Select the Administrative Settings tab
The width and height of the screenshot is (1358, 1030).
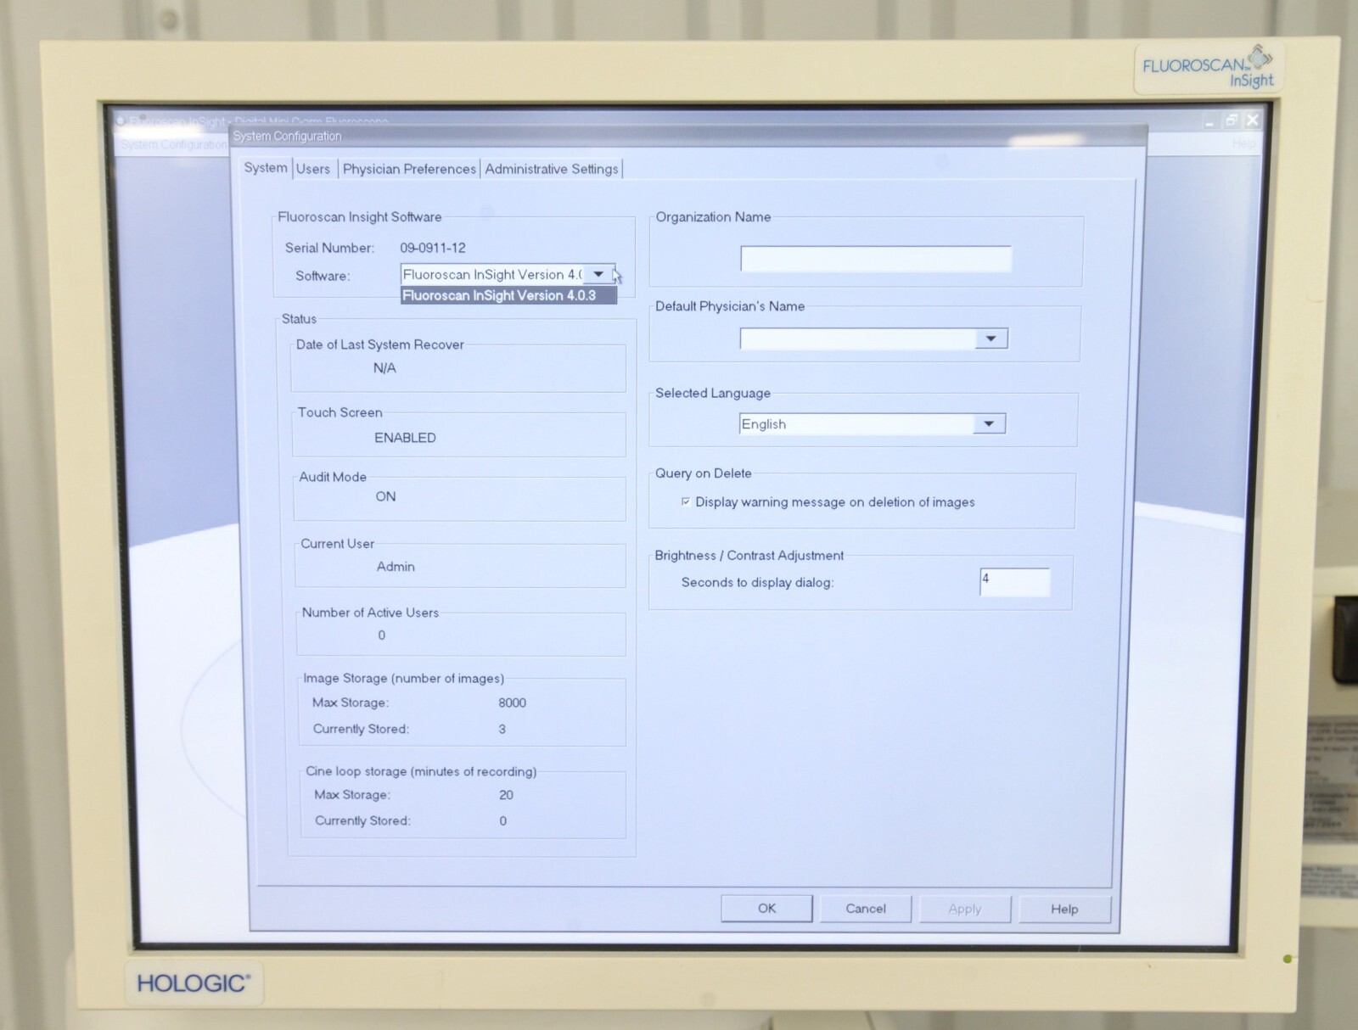pyautogui.click(x=552, y=168)
